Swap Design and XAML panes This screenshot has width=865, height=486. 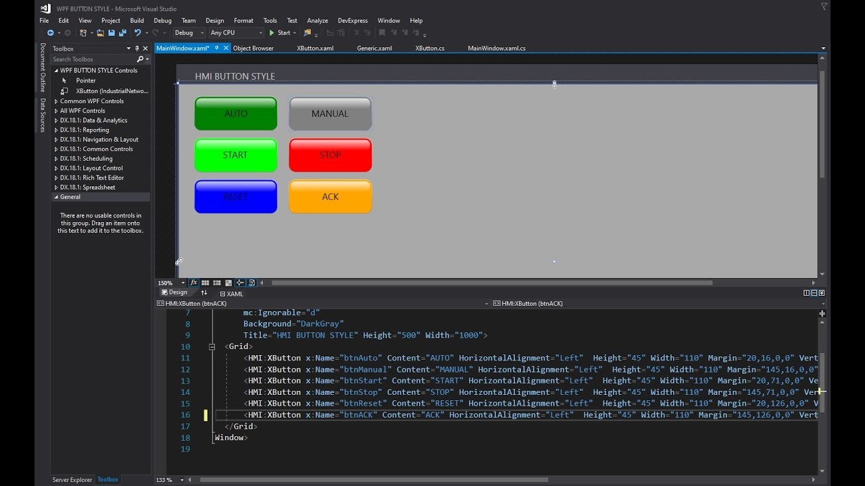204,293
